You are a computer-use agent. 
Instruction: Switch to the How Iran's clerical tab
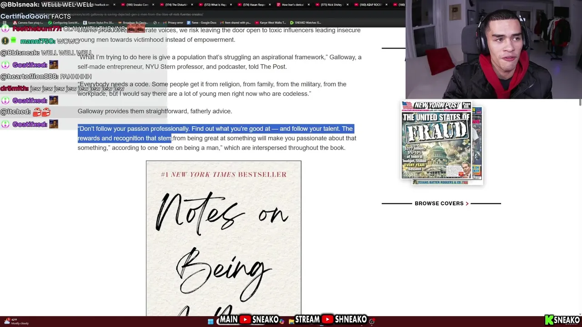tap(292, 5)
